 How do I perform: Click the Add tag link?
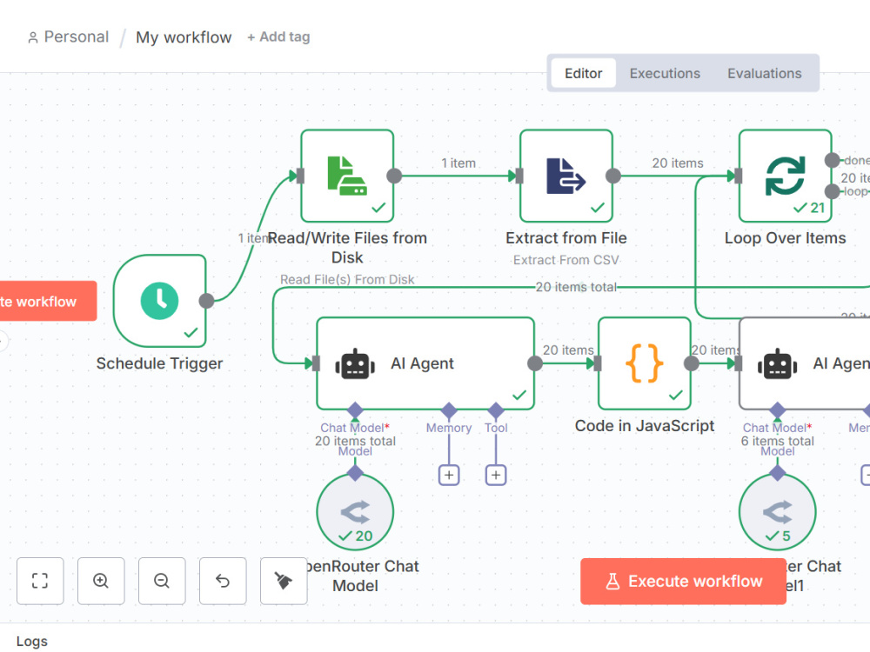tap(278, 37)
